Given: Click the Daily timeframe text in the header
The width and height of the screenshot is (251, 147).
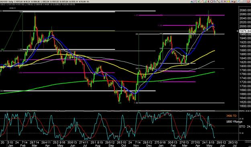Looking at the screenshot, I should 11,2.
